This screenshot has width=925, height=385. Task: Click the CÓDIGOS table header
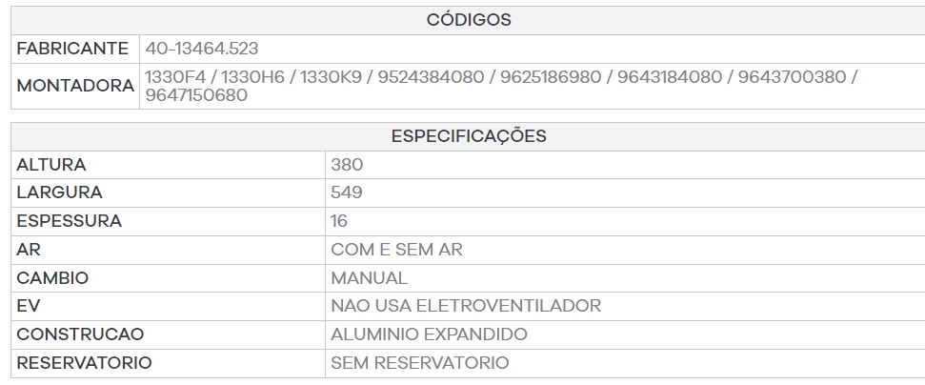469,20
